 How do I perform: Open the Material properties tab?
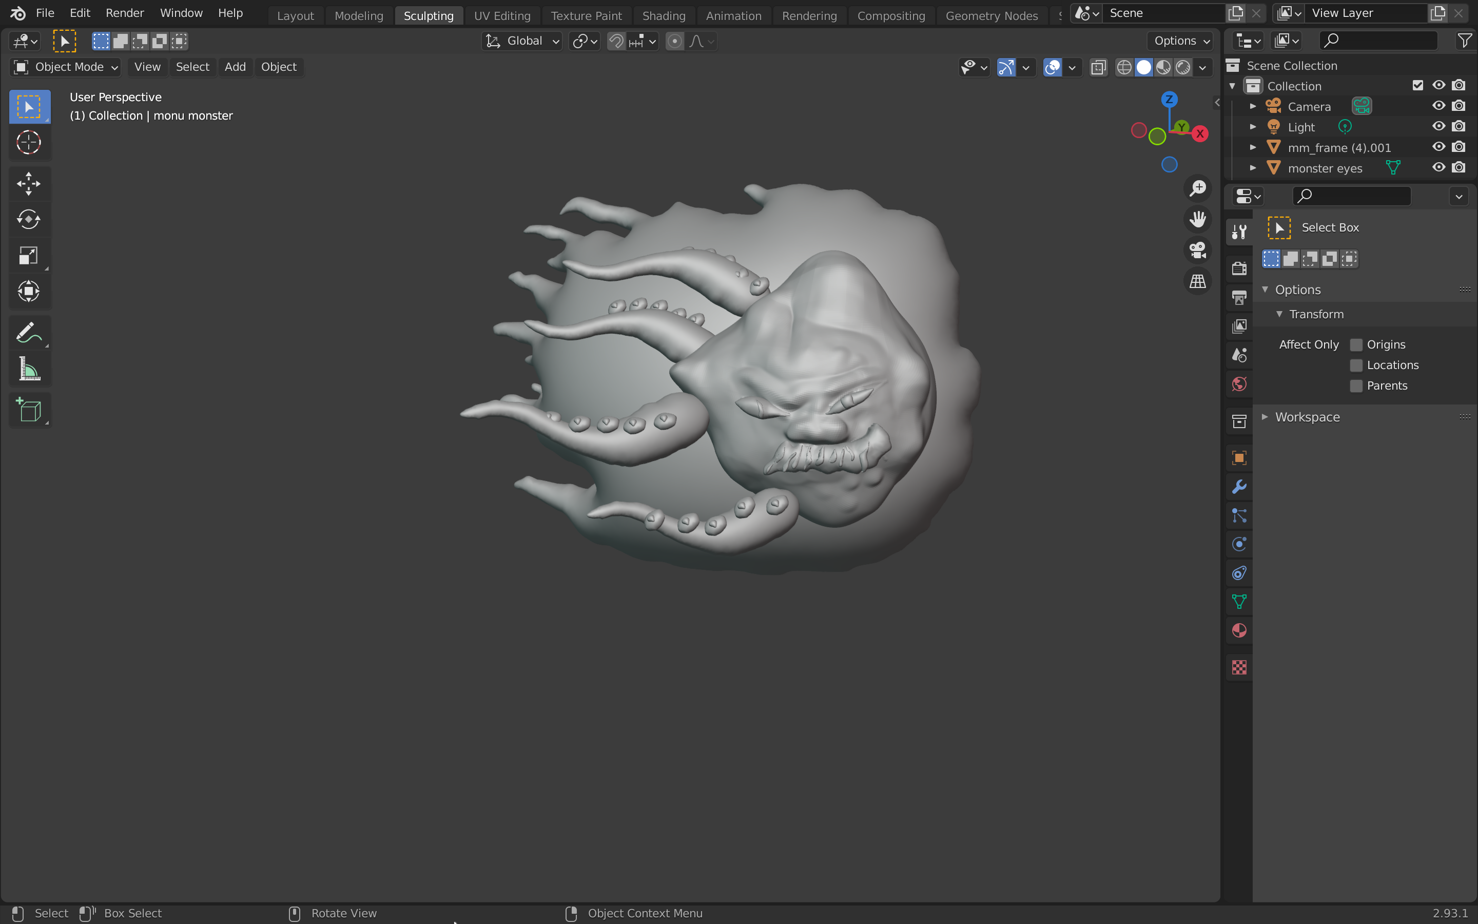[1239, 631]
